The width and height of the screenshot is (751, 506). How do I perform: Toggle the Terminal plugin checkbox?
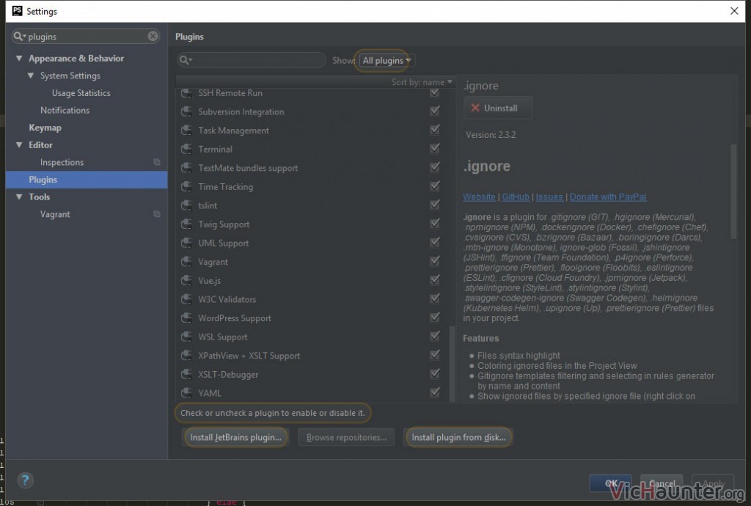(x=435, y=148)
